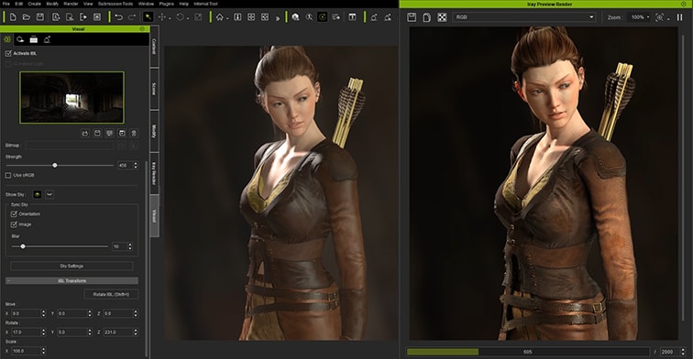Open the Render menu
Image resolution: width=693 pixels, height=359 pixels.
(x=71, y=4)
